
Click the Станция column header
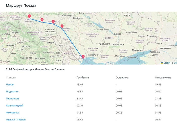click(11, 77)
